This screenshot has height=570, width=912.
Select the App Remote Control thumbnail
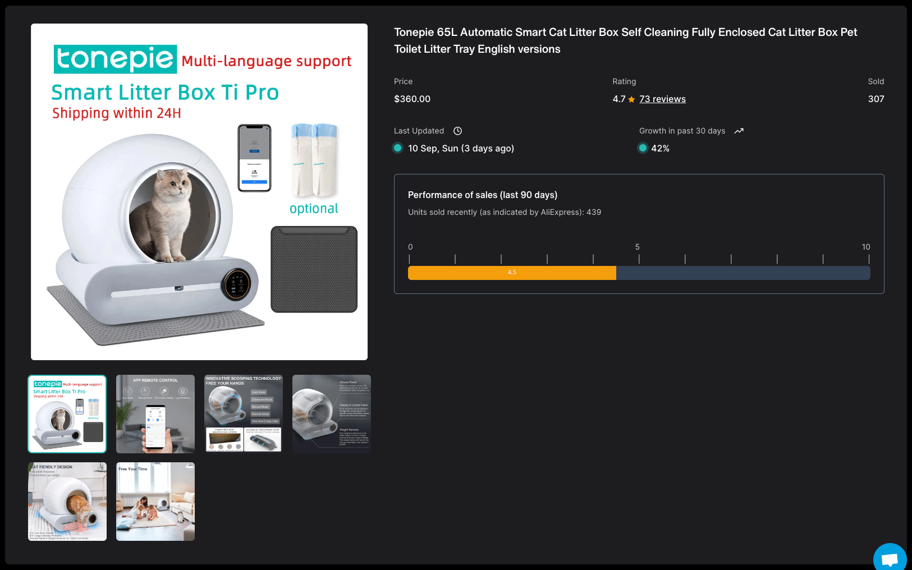tap(155, 414)
